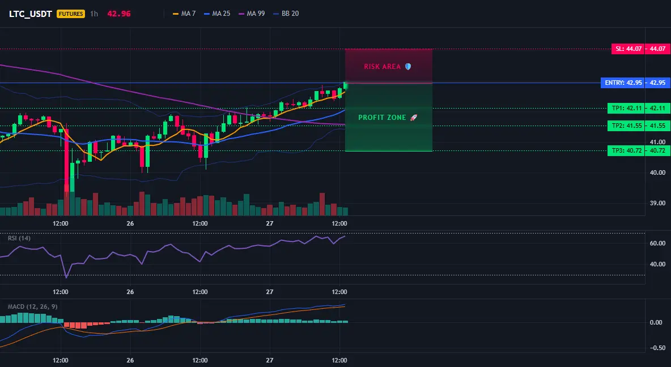Toggle the BB 20 legend entry
The image size is (671, 367).
286,14
